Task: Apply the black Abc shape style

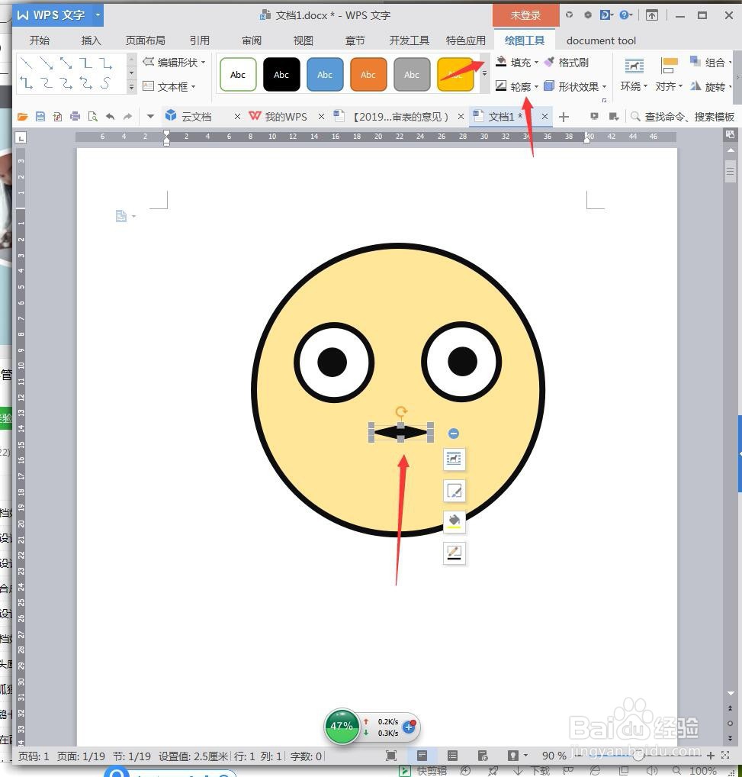Action: point(281,75)
